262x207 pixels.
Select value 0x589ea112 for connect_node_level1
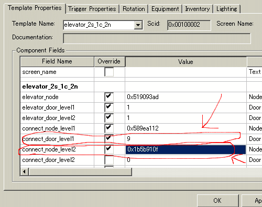[185, 128]
